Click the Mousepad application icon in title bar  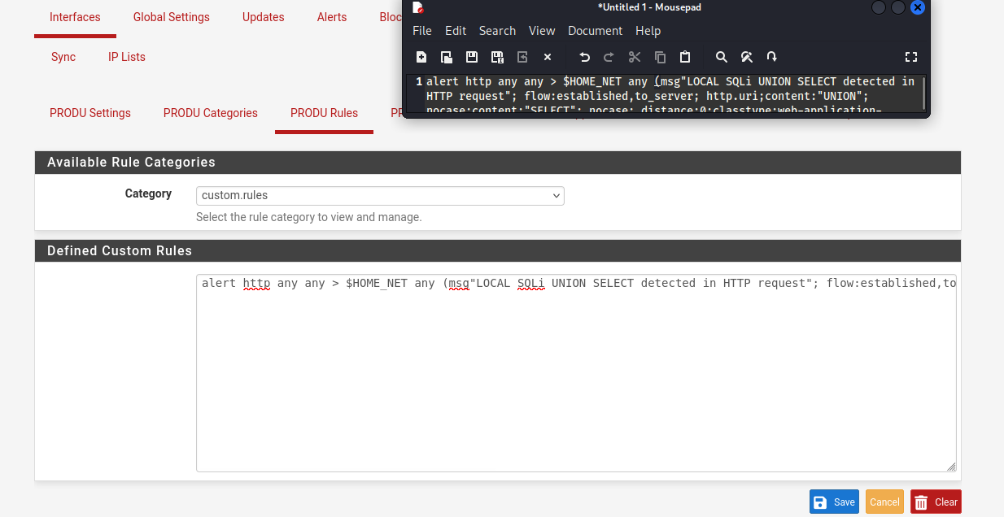coord(418,7)
